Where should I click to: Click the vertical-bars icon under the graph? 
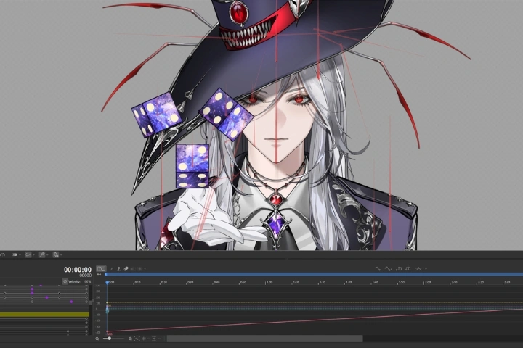(x=144, y=339)
